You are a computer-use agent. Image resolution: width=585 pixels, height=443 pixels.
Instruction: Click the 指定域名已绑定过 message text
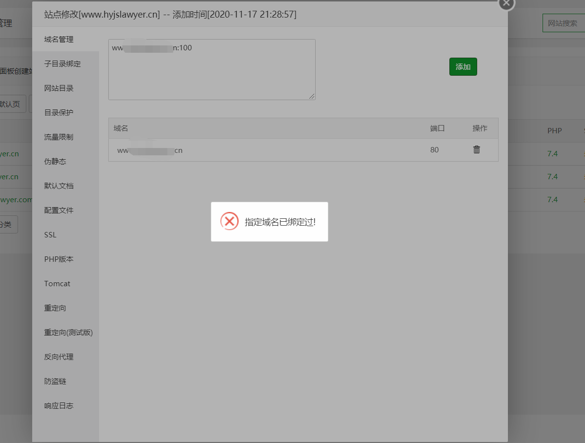280,222
